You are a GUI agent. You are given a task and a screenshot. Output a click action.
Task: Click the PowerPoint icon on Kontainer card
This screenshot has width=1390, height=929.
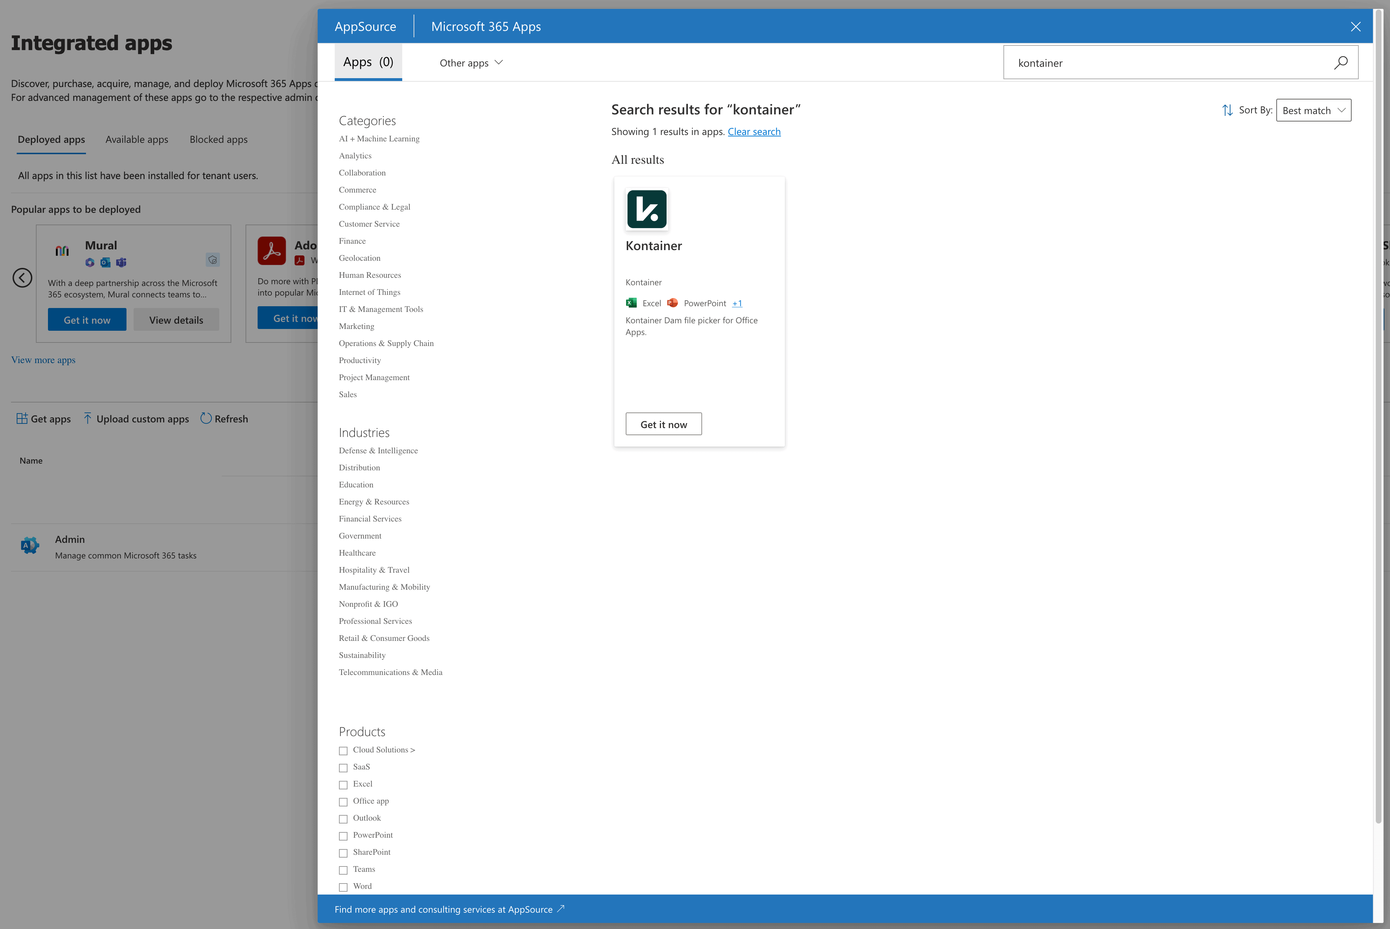click(672, 303)
